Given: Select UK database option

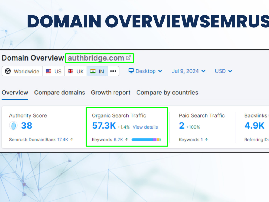Looking at the screenshot, I should click(x=76, y=71).
